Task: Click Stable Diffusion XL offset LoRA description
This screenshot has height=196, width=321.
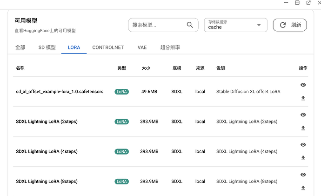Action: tap(248, 92)
